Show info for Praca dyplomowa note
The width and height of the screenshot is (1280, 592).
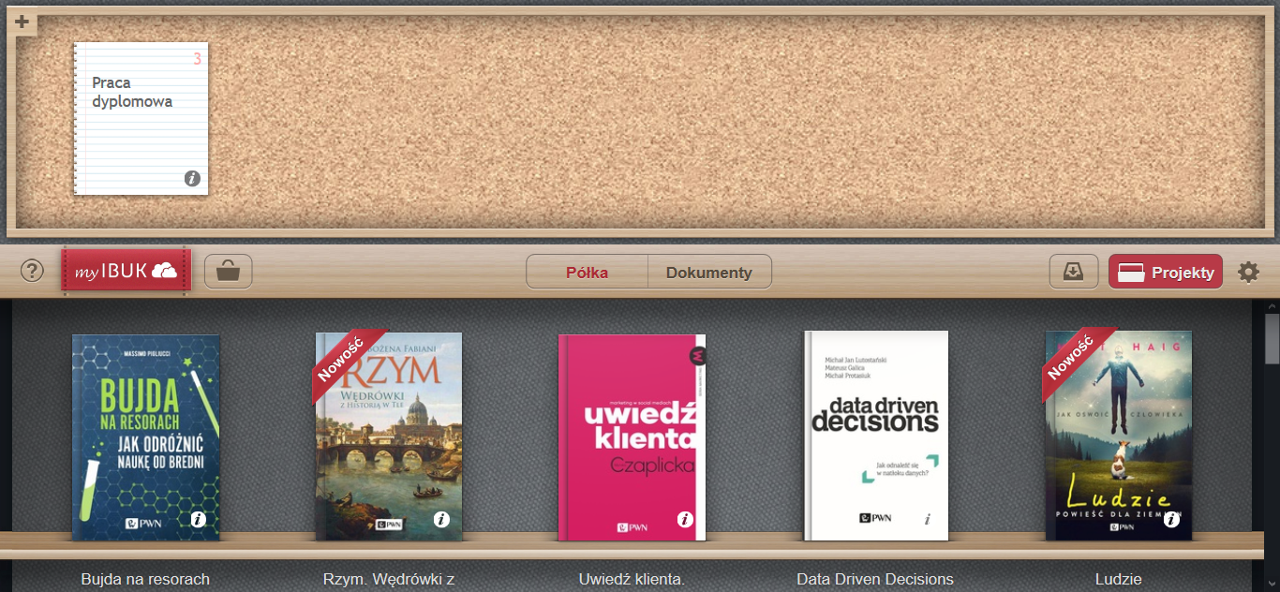192,178
